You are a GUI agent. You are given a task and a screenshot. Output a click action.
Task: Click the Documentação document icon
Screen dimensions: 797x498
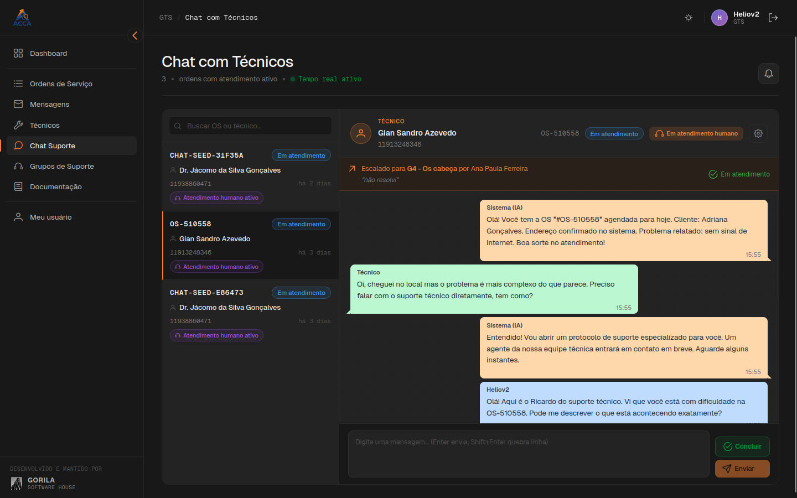18,186
